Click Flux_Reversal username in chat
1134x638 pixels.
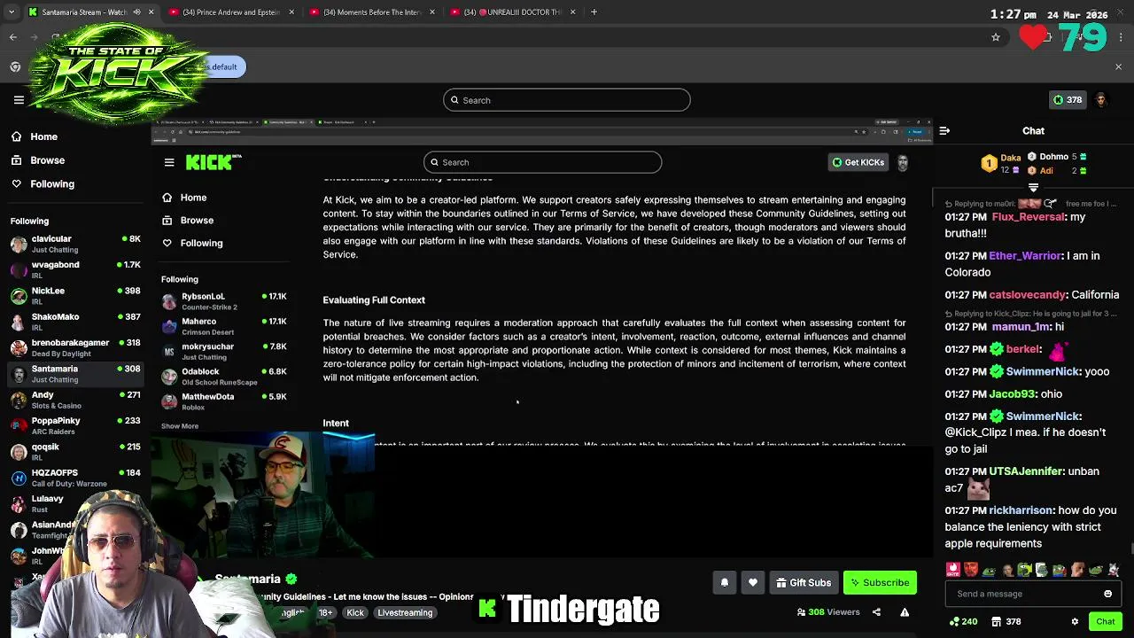pyautogui.click(x=1028, y=217)
